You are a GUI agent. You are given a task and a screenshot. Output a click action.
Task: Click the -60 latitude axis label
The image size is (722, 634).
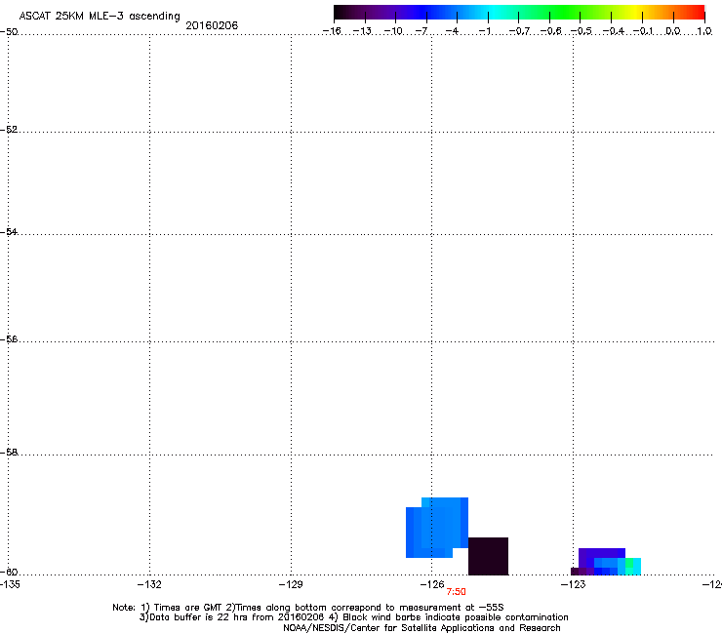(x=9, y=572)
